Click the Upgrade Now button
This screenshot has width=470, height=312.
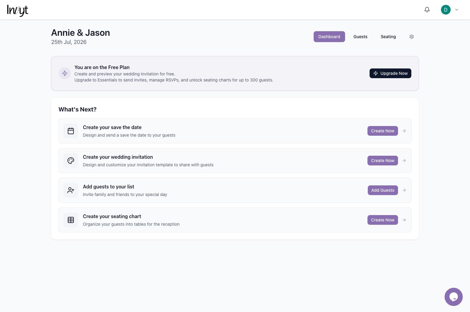point(390,73)
